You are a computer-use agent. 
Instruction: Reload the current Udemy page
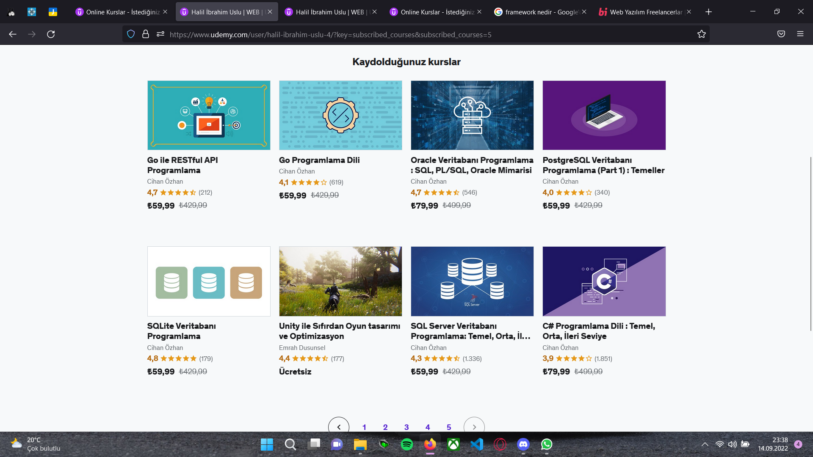(x=51, y=34)
